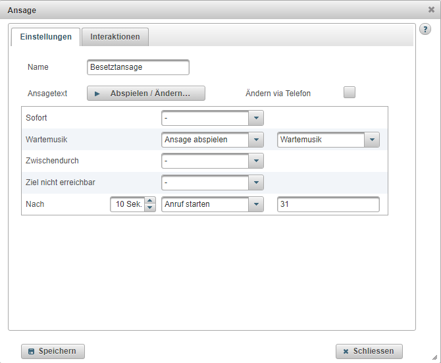
Task: Click the 10 Sek. delay input field
Action: click(127, 204)
